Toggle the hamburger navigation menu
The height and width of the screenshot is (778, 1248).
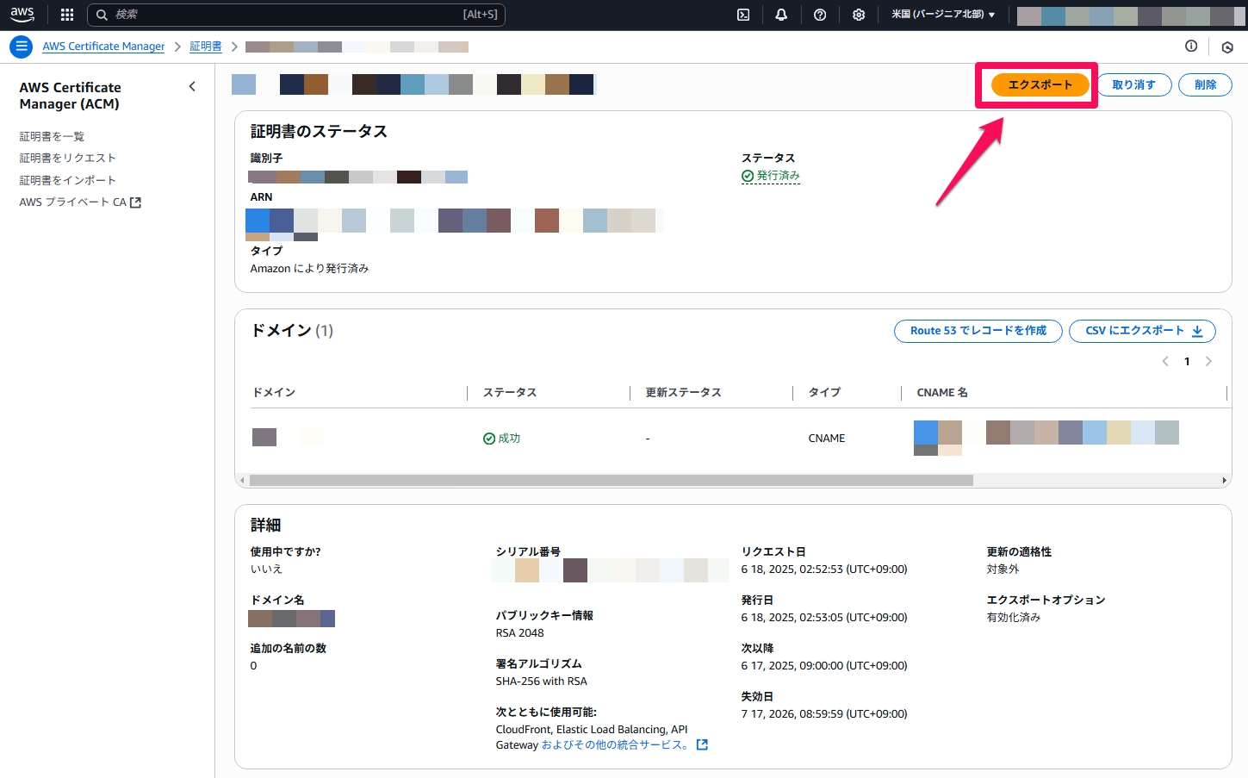tap(22, 47)
